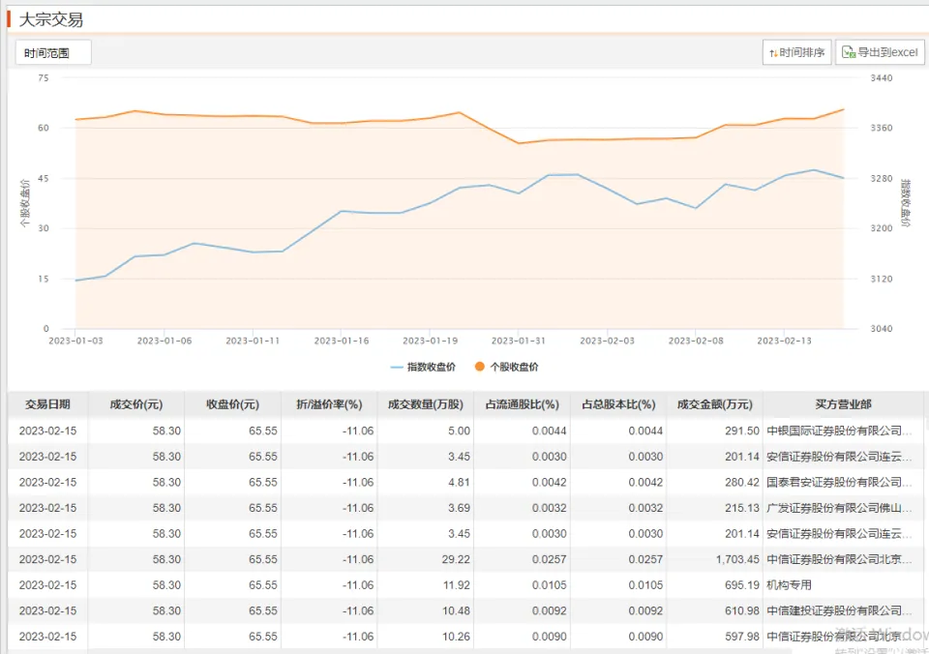Open the 中银国际证券 buyer entry
This screenshot has height=654, width=929.
click(838, 431)
